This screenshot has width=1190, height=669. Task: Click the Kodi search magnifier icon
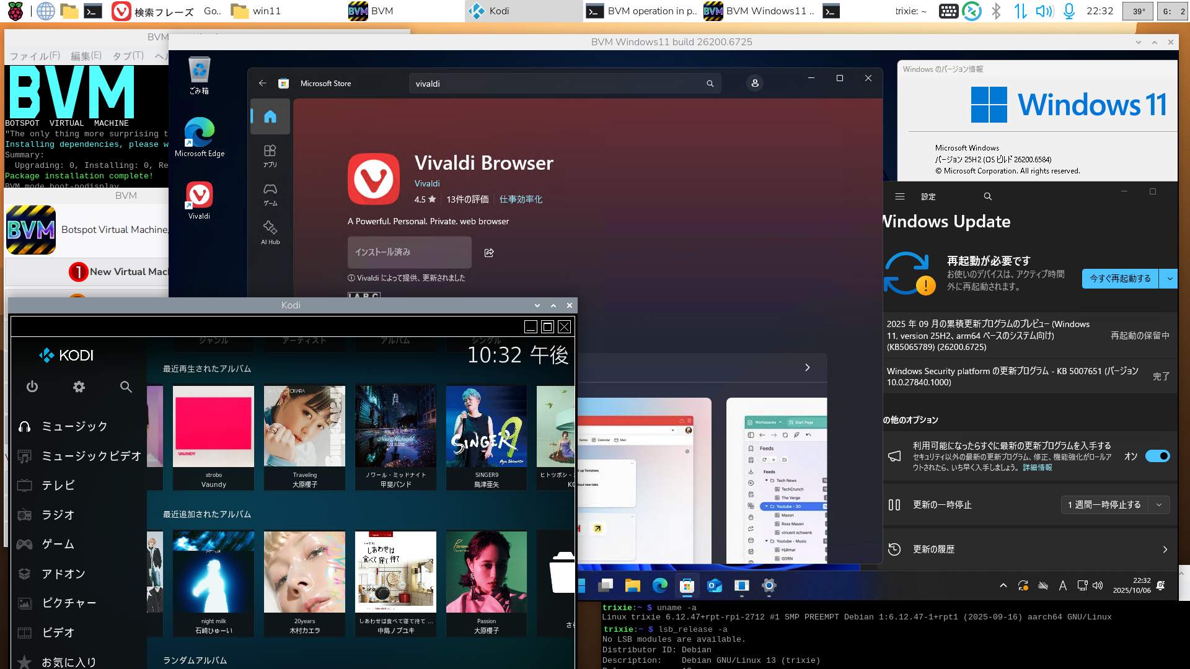[126, 387]
